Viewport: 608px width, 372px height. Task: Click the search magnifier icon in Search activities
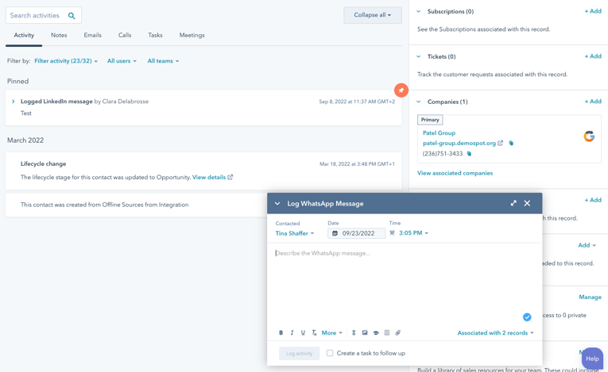[x=72, y=16]
